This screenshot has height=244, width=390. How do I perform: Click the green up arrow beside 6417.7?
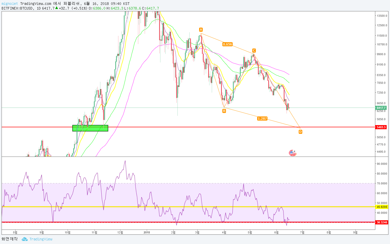56,8
